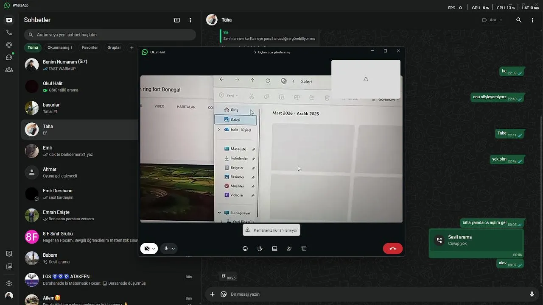Select the Favoriler filter tab
543x305 pixels.
point(90,48)
